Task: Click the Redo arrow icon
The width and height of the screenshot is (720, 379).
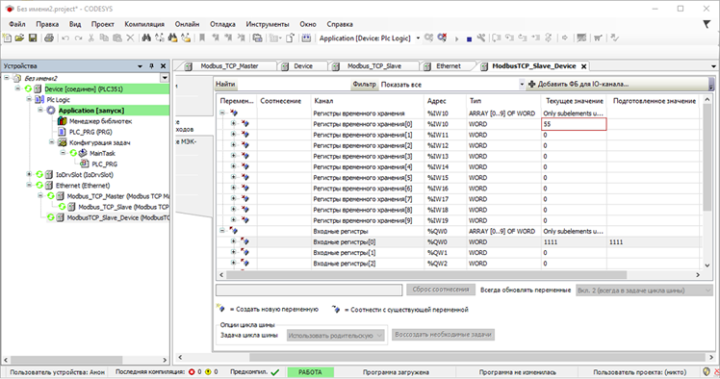Action: coord(79,38)
